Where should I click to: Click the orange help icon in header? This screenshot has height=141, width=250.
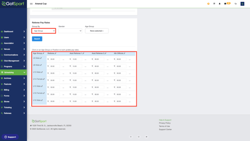208,4
